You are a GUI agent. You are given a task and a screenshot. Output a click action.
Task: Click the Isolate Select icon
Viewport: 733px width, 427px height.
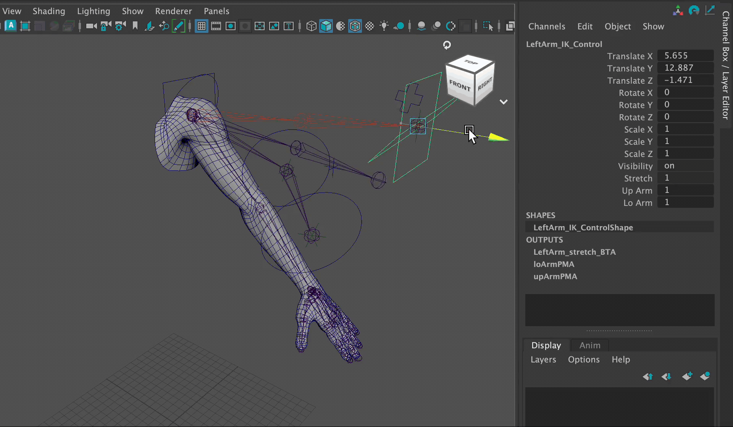pyautogui.click(x=488, y=26)
